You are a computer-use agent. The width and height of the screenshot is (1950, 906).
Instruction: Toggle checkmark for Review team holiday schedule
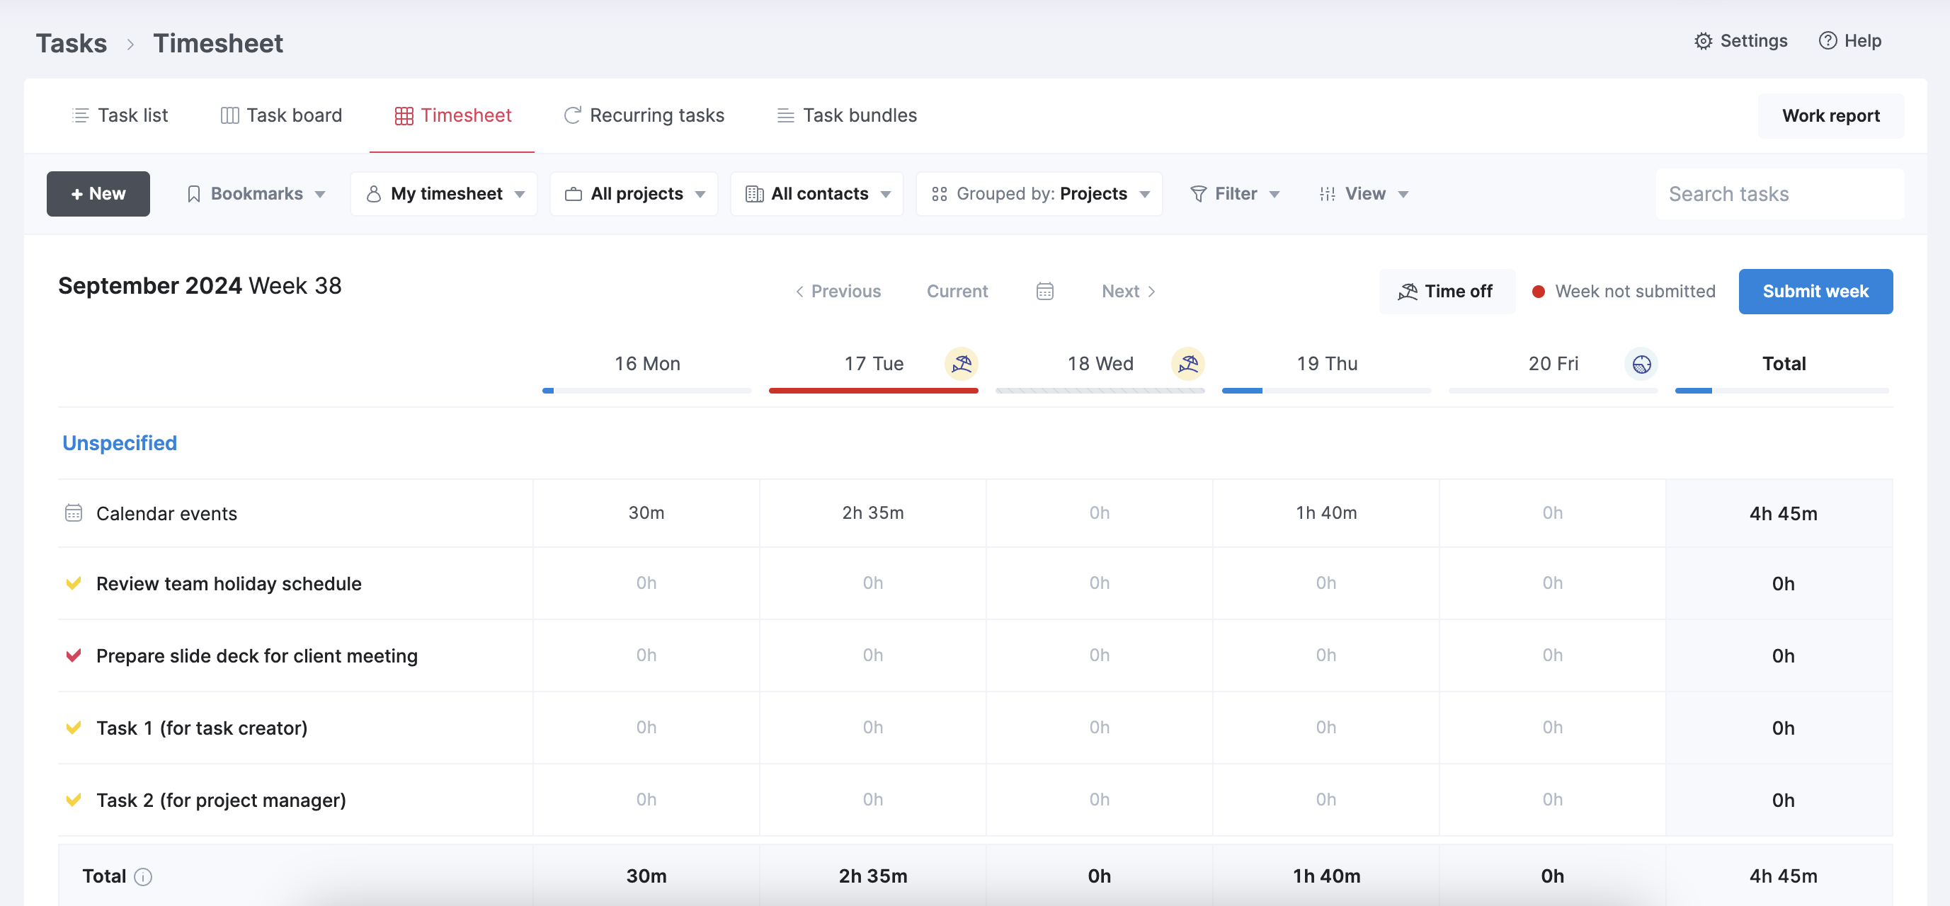(74, 583)
